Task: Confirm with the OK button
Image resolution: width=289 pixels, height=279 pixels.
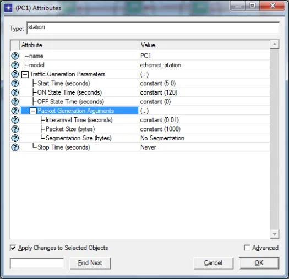Action: (x=259, y=263)
